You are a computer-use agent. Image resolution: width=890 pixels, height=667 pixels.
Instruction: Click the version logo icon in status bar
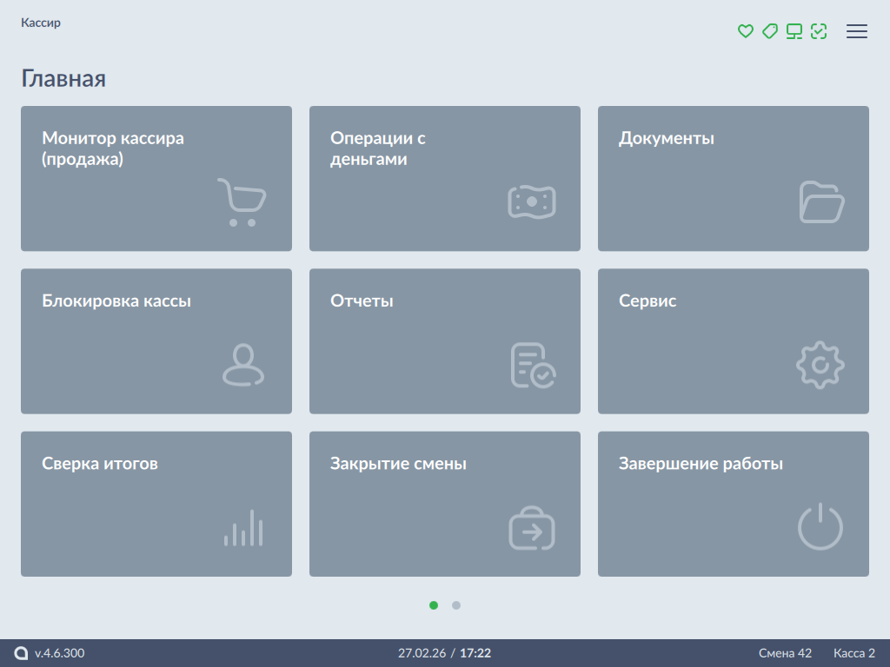click(x=22, y=653)
